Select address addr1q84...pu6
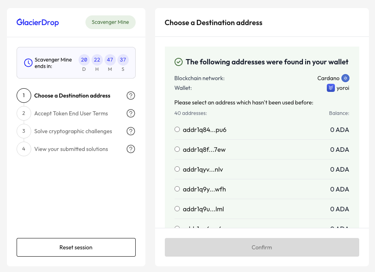 (x=177, y=130)
